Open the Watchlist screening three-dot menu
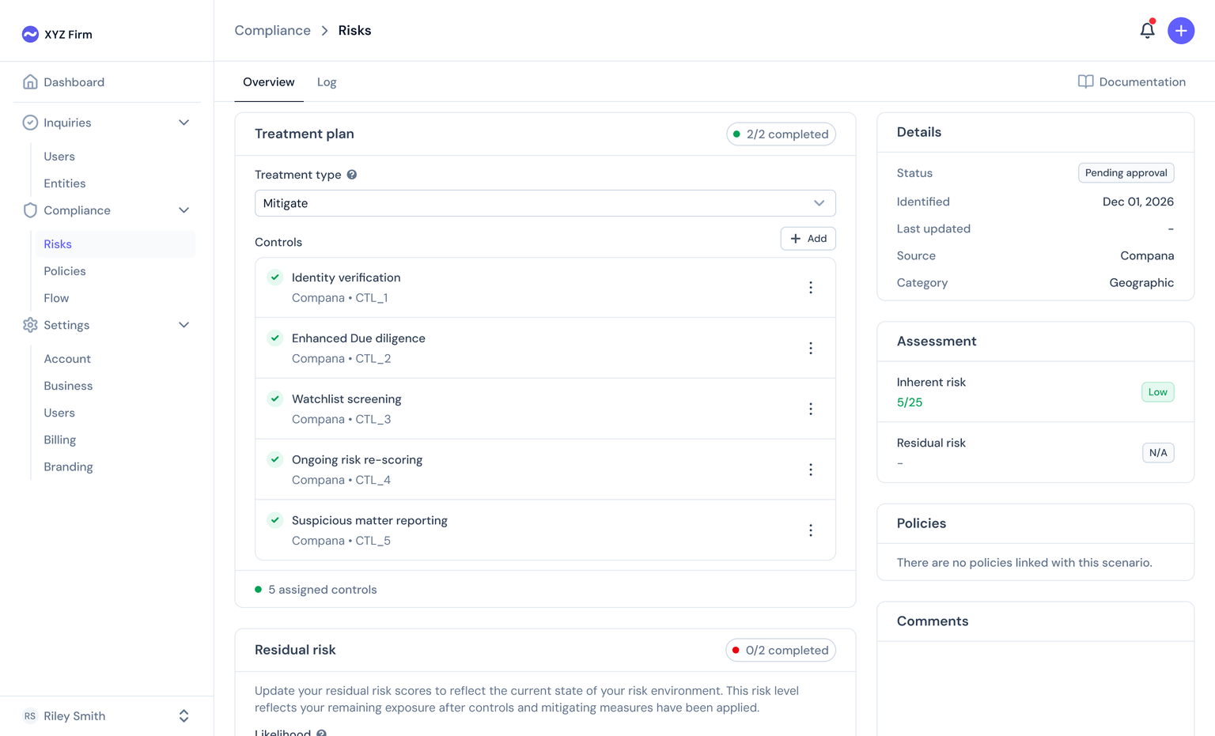The height and width of the screenshot is (736, 1215). tap(810, 409)
